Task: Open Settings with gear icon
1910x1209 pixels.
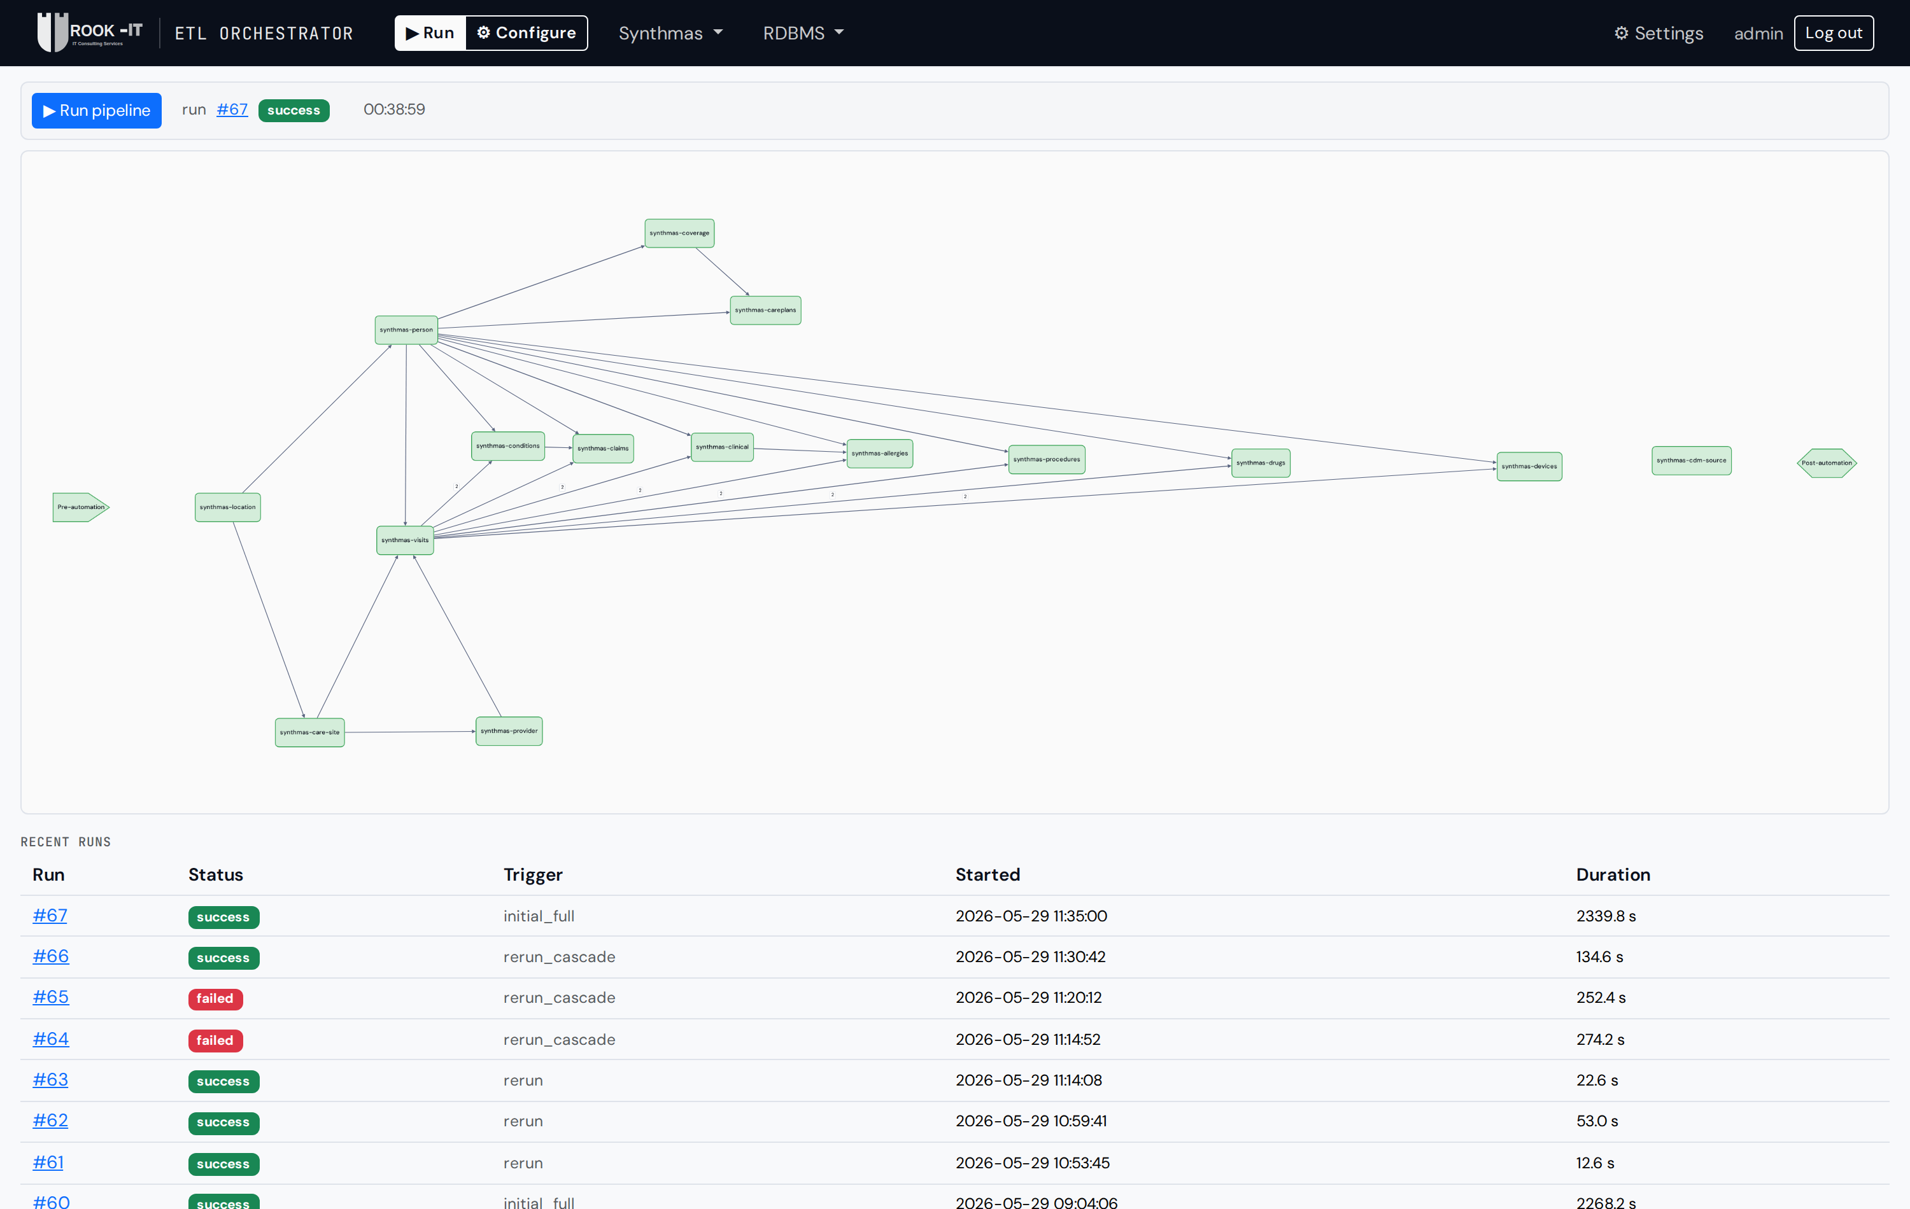Action: pos(1658,33)
